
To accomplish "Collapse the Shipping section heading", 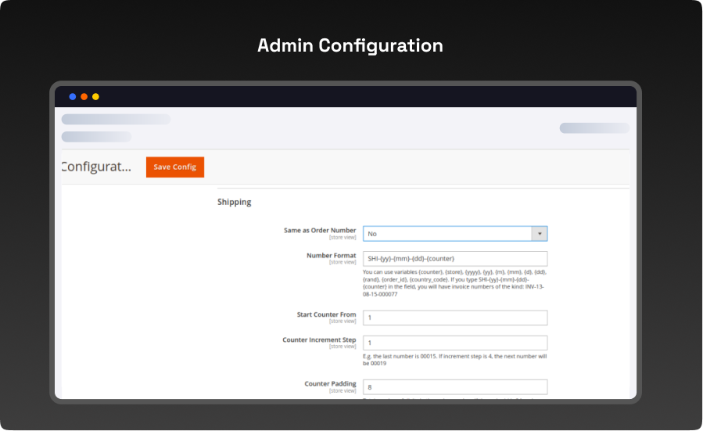I will point(235,202).
